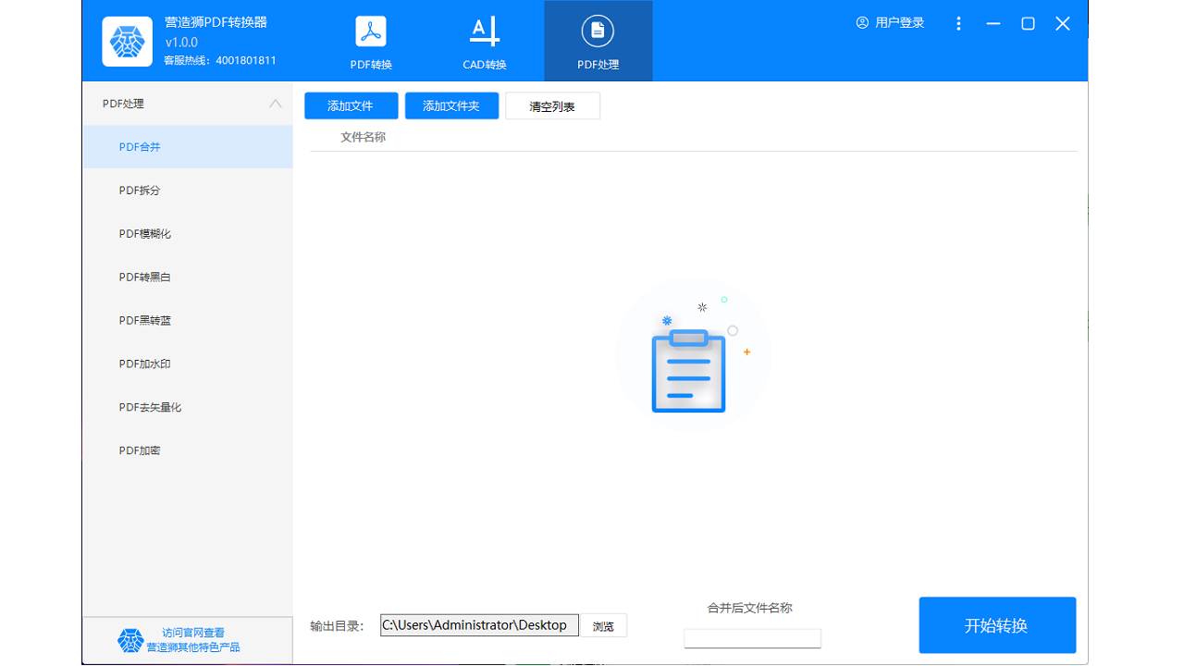Select PDF拆分 from the sidebar

(x=139, y=190)
